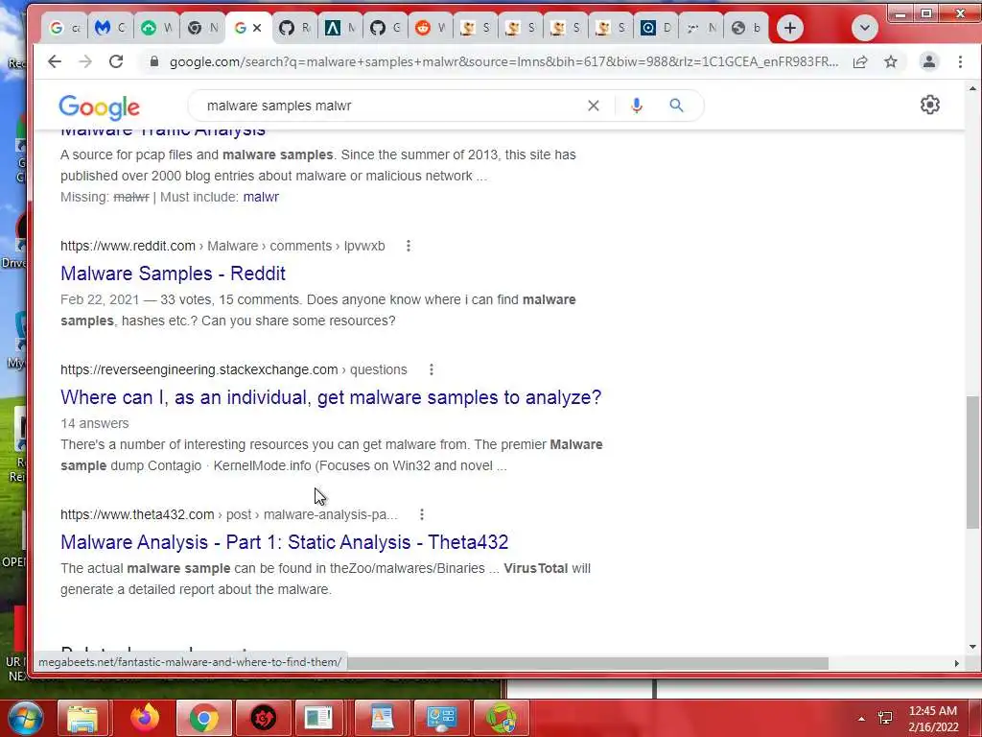The height and width of the screenshot is (737, 982).
Task: Click the horizontal scrollbar thumb
Action: pyautogui.click(x=588, y=663)
